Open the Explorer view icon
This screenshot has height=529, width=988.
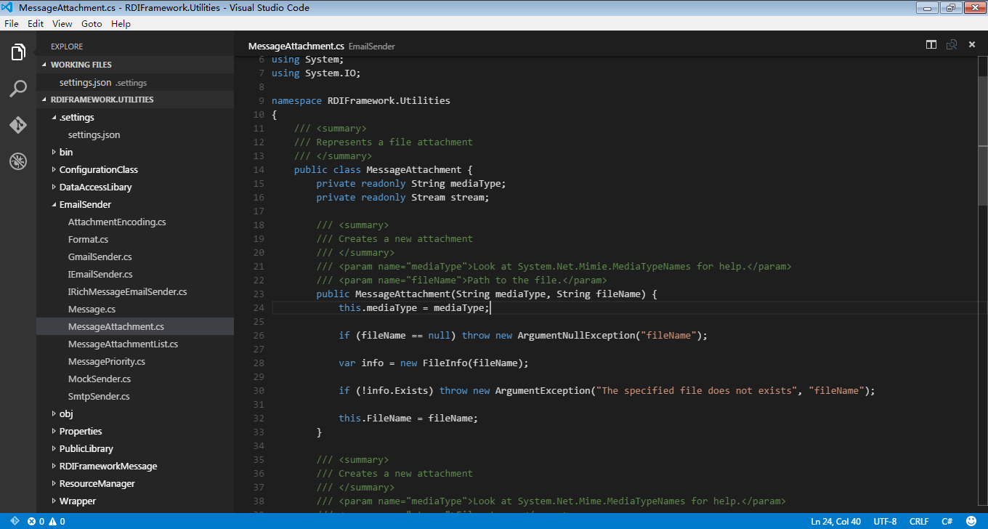[x=18, y=52]
